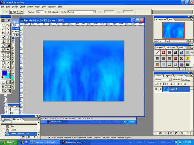Image resolution: width=194 pixels, height=145 pixels.
Task: Select the History Brush tool
Action: click(8, 42)
